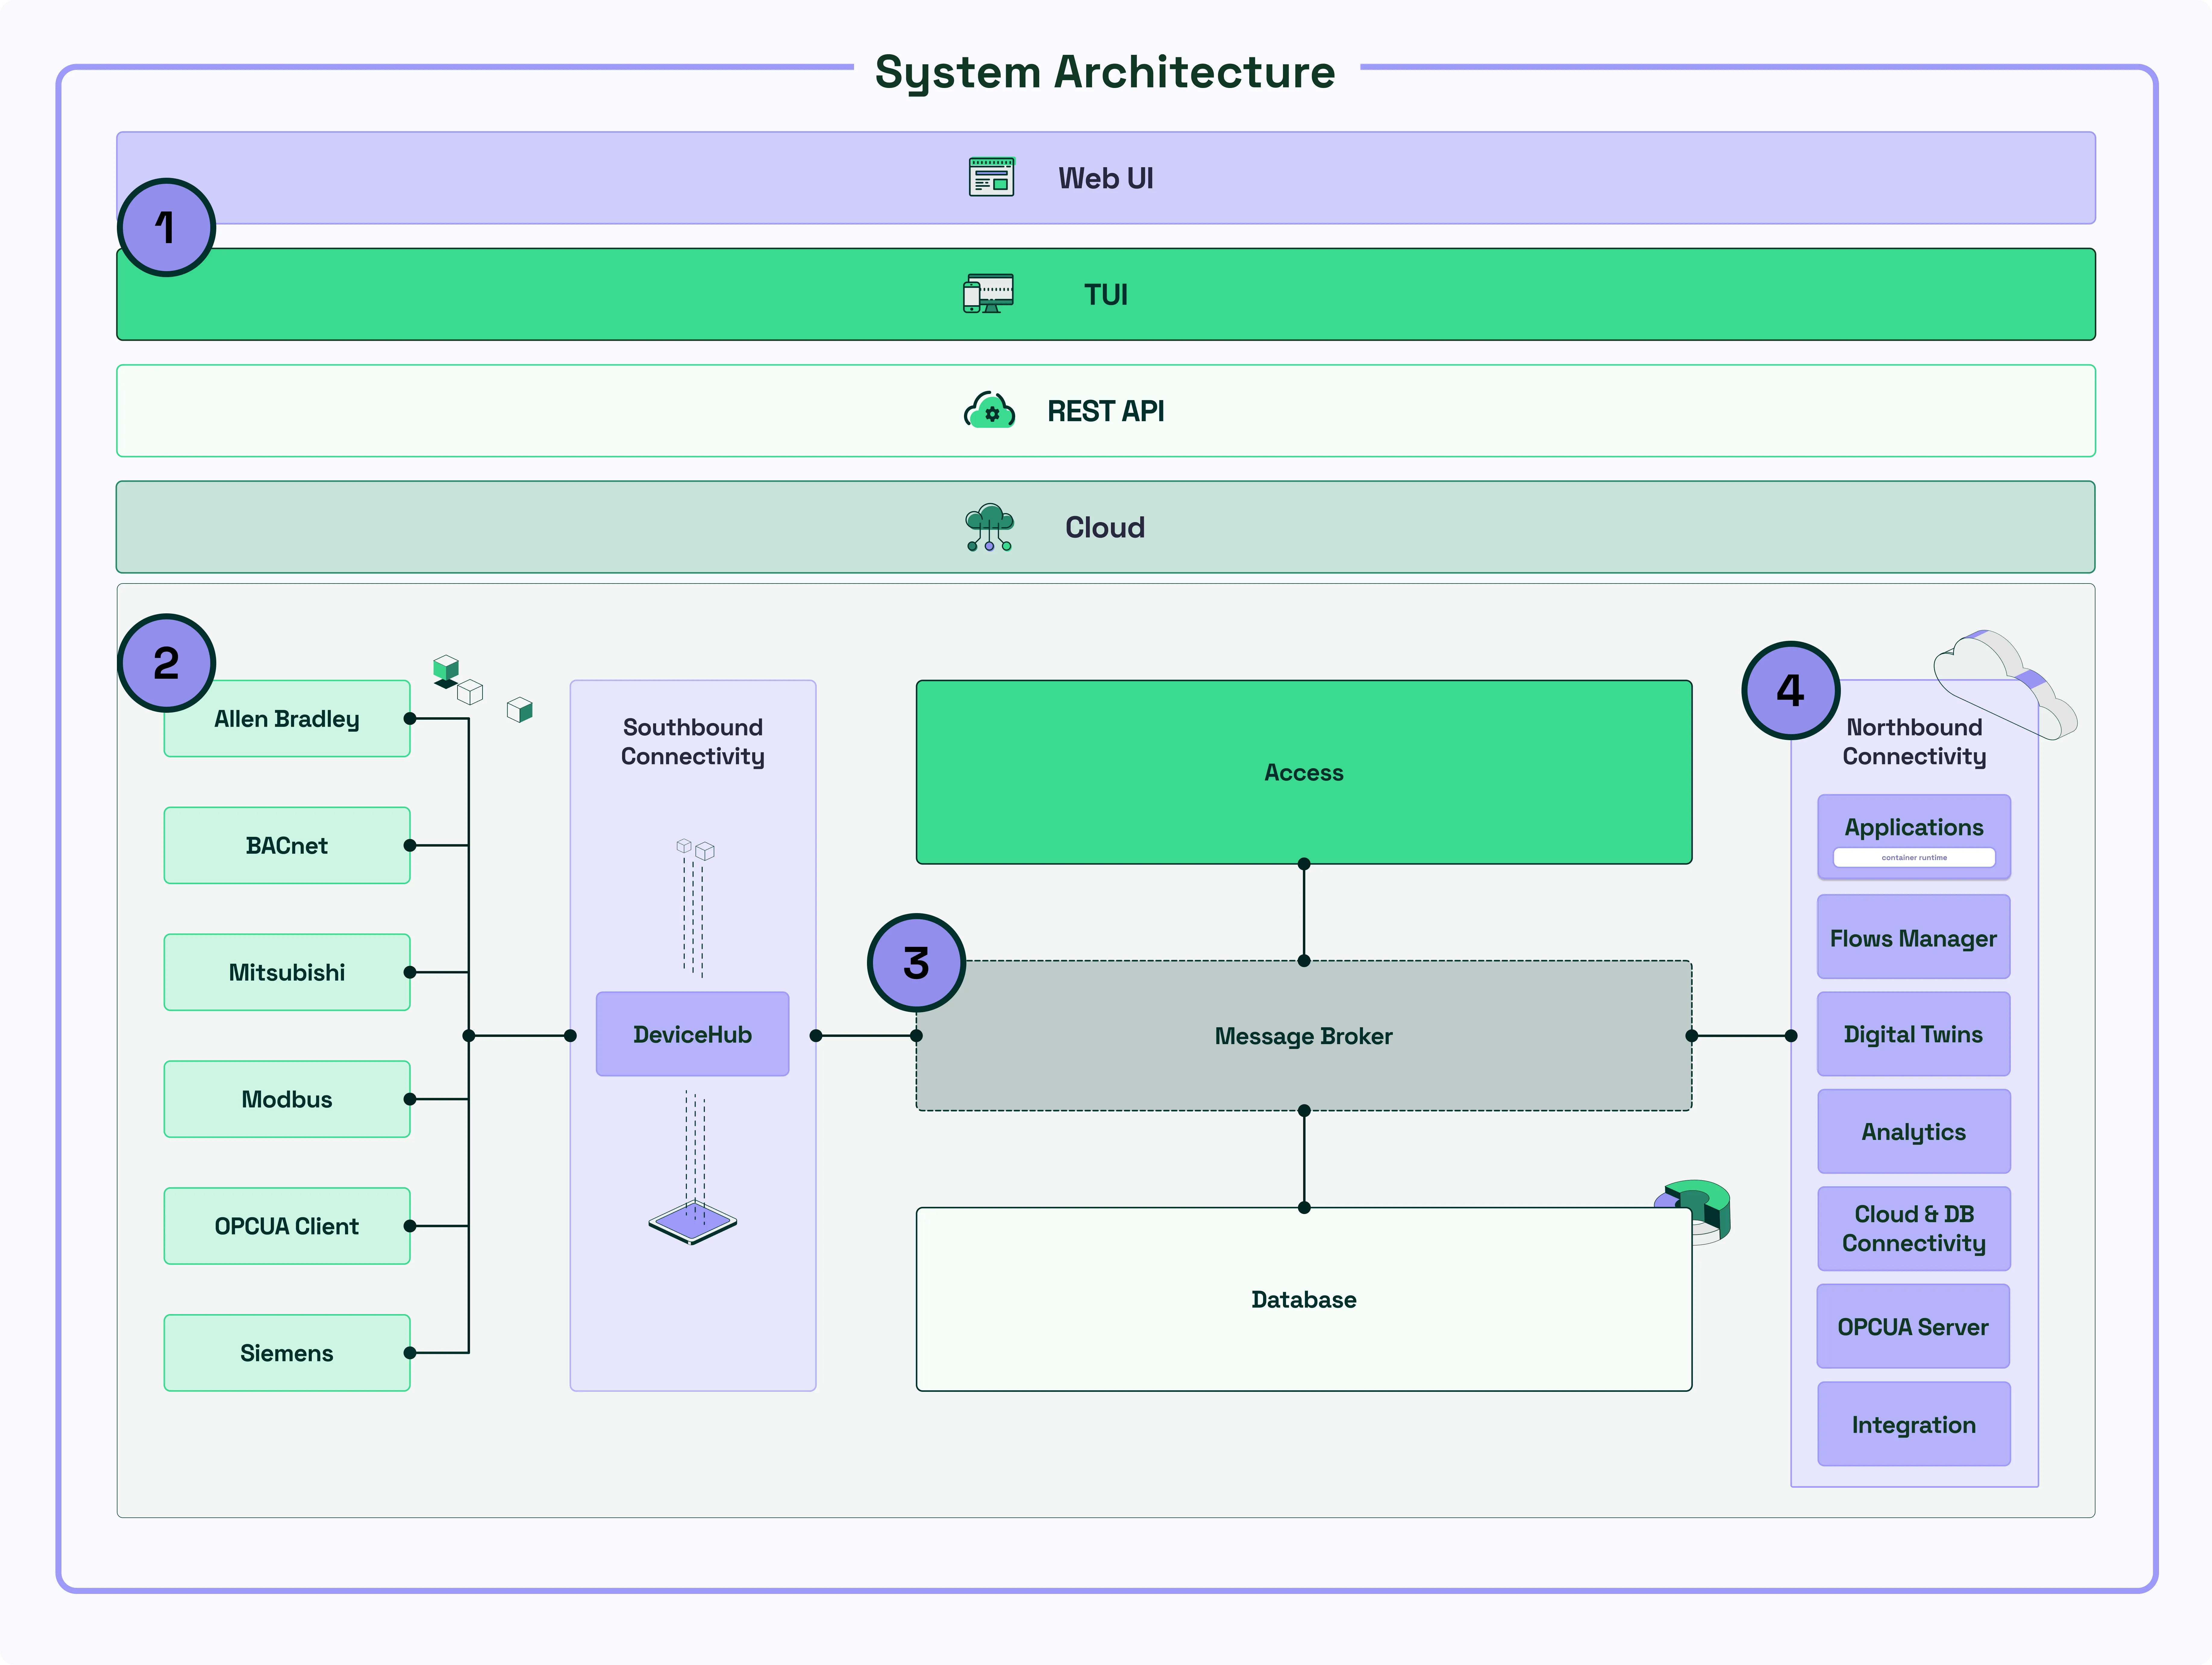The image size is (2212, 1665).
Task: Select the REST API layer bar
Action: point(1106,411)
